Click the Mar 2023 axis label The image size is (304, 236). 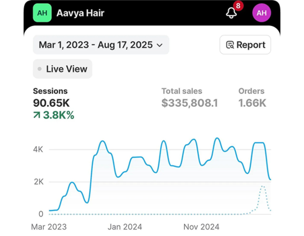[49, 227]
